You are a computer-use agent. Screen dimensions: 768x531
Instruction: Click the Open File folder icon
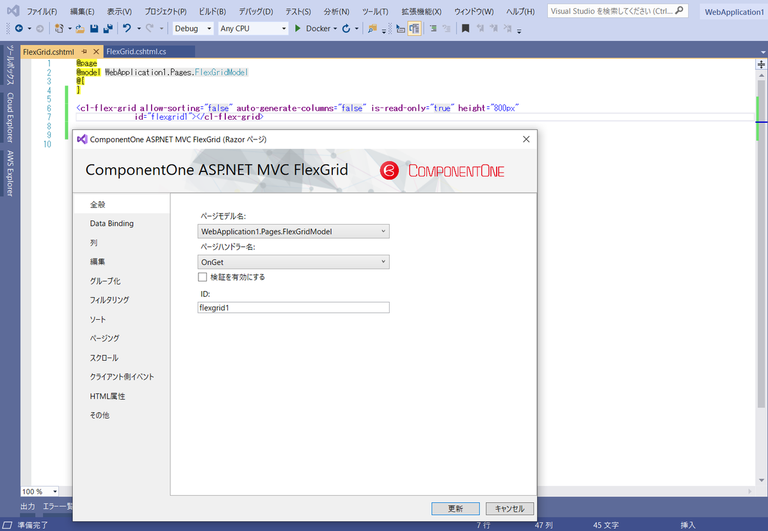80,29
